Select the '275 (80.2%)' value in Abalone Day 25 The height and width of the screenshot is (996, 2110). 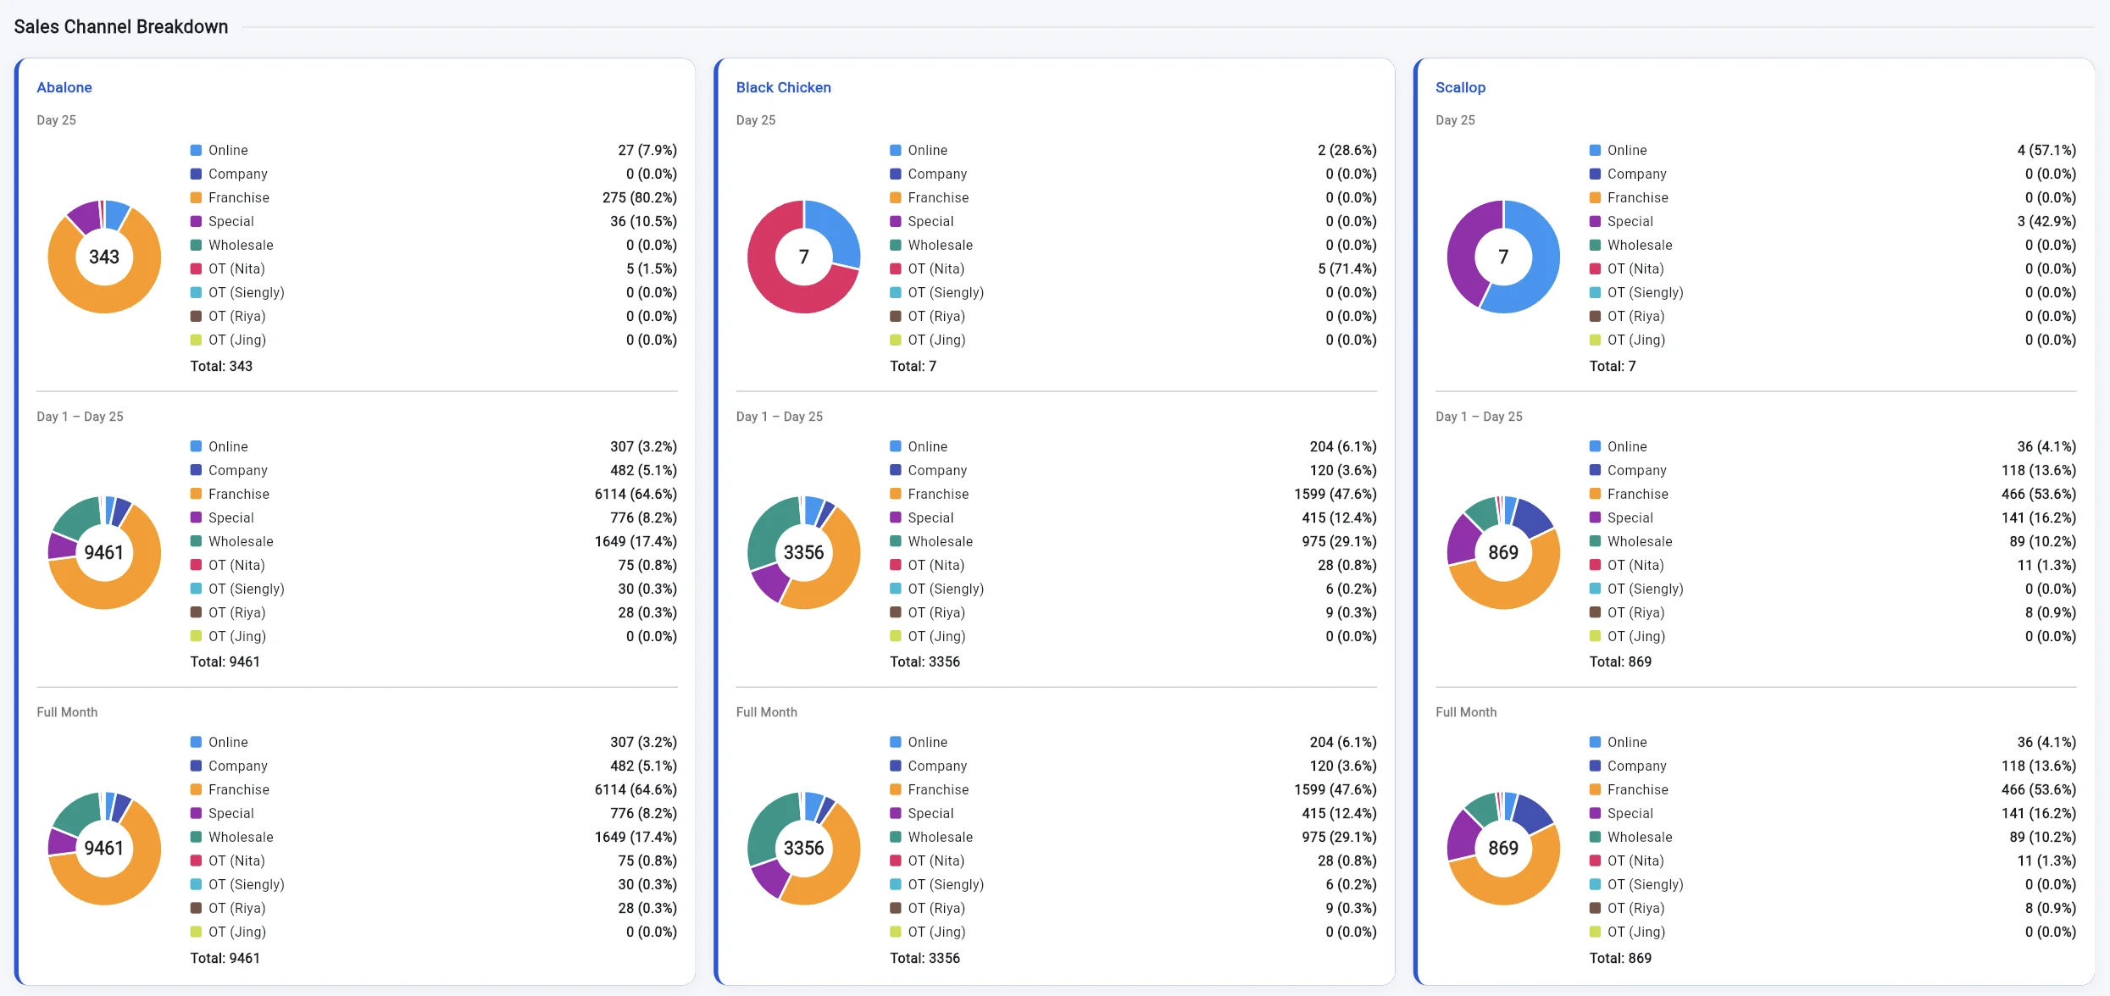640,197
